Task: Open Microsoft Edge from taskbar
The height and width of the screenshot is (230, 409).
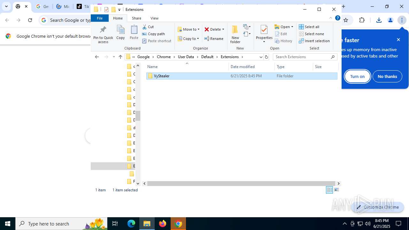Action: tap(131, 224)
